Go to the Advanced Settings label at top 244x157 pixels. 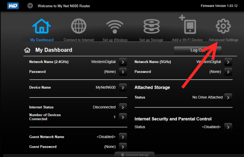(223, 40)
